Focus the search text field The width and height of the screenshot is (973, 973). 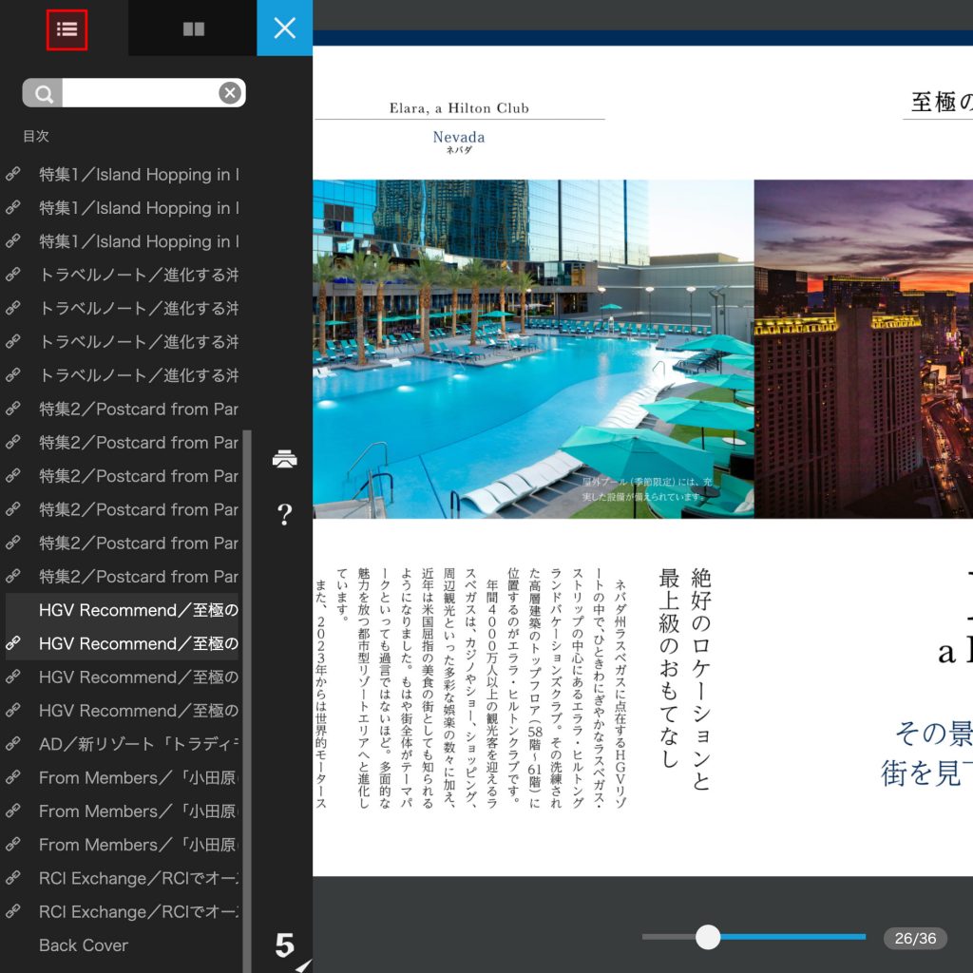pos(140,93)
